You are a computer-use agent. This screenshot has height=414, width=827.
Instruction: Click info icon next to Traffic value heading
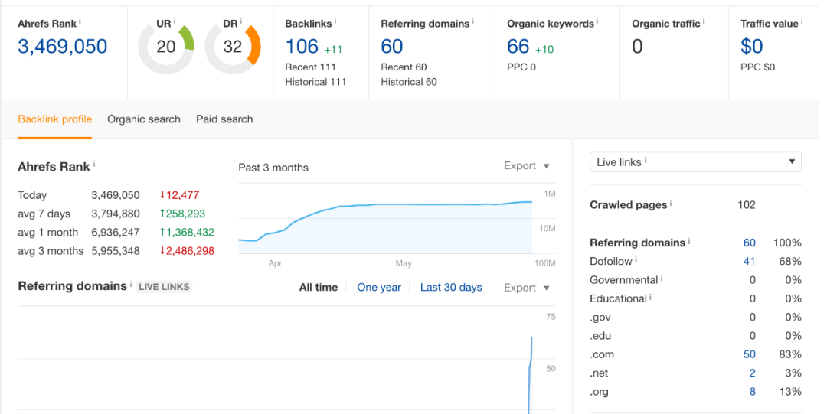coord(802,21)
